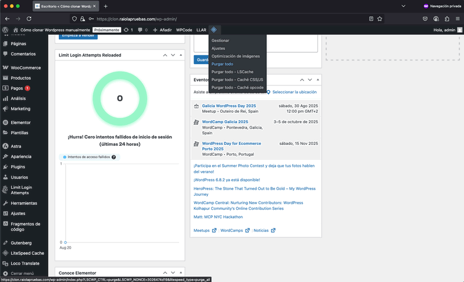This screenshot has width=464, height=282.
Task: Move the Eventos widget up
Action: click(302, 80)
